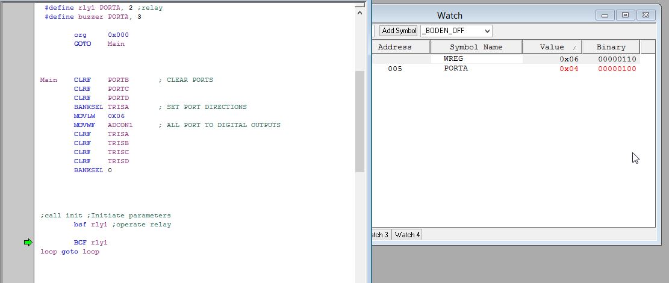Screen dimensions: 669x283
Task: Click the editor scrollbar up arrow
Action: click(359, 13)
